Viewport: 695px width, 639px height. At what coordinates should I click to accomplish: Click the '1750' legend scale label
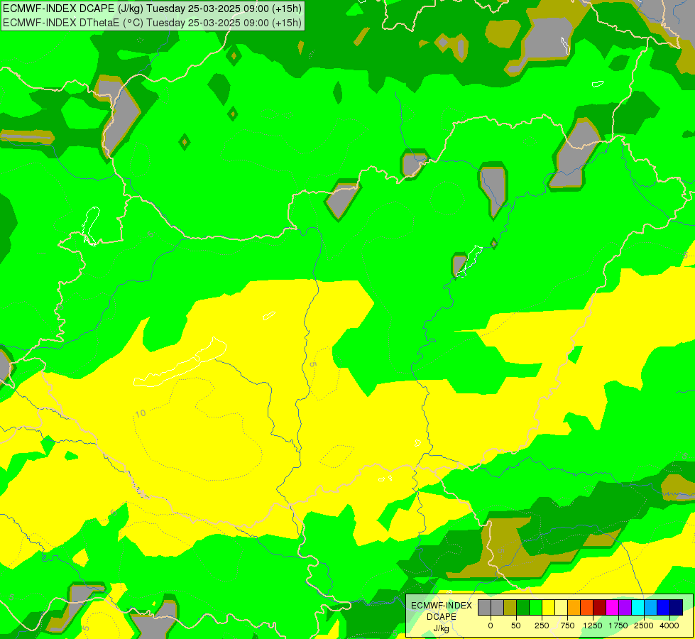click(618, 626)
